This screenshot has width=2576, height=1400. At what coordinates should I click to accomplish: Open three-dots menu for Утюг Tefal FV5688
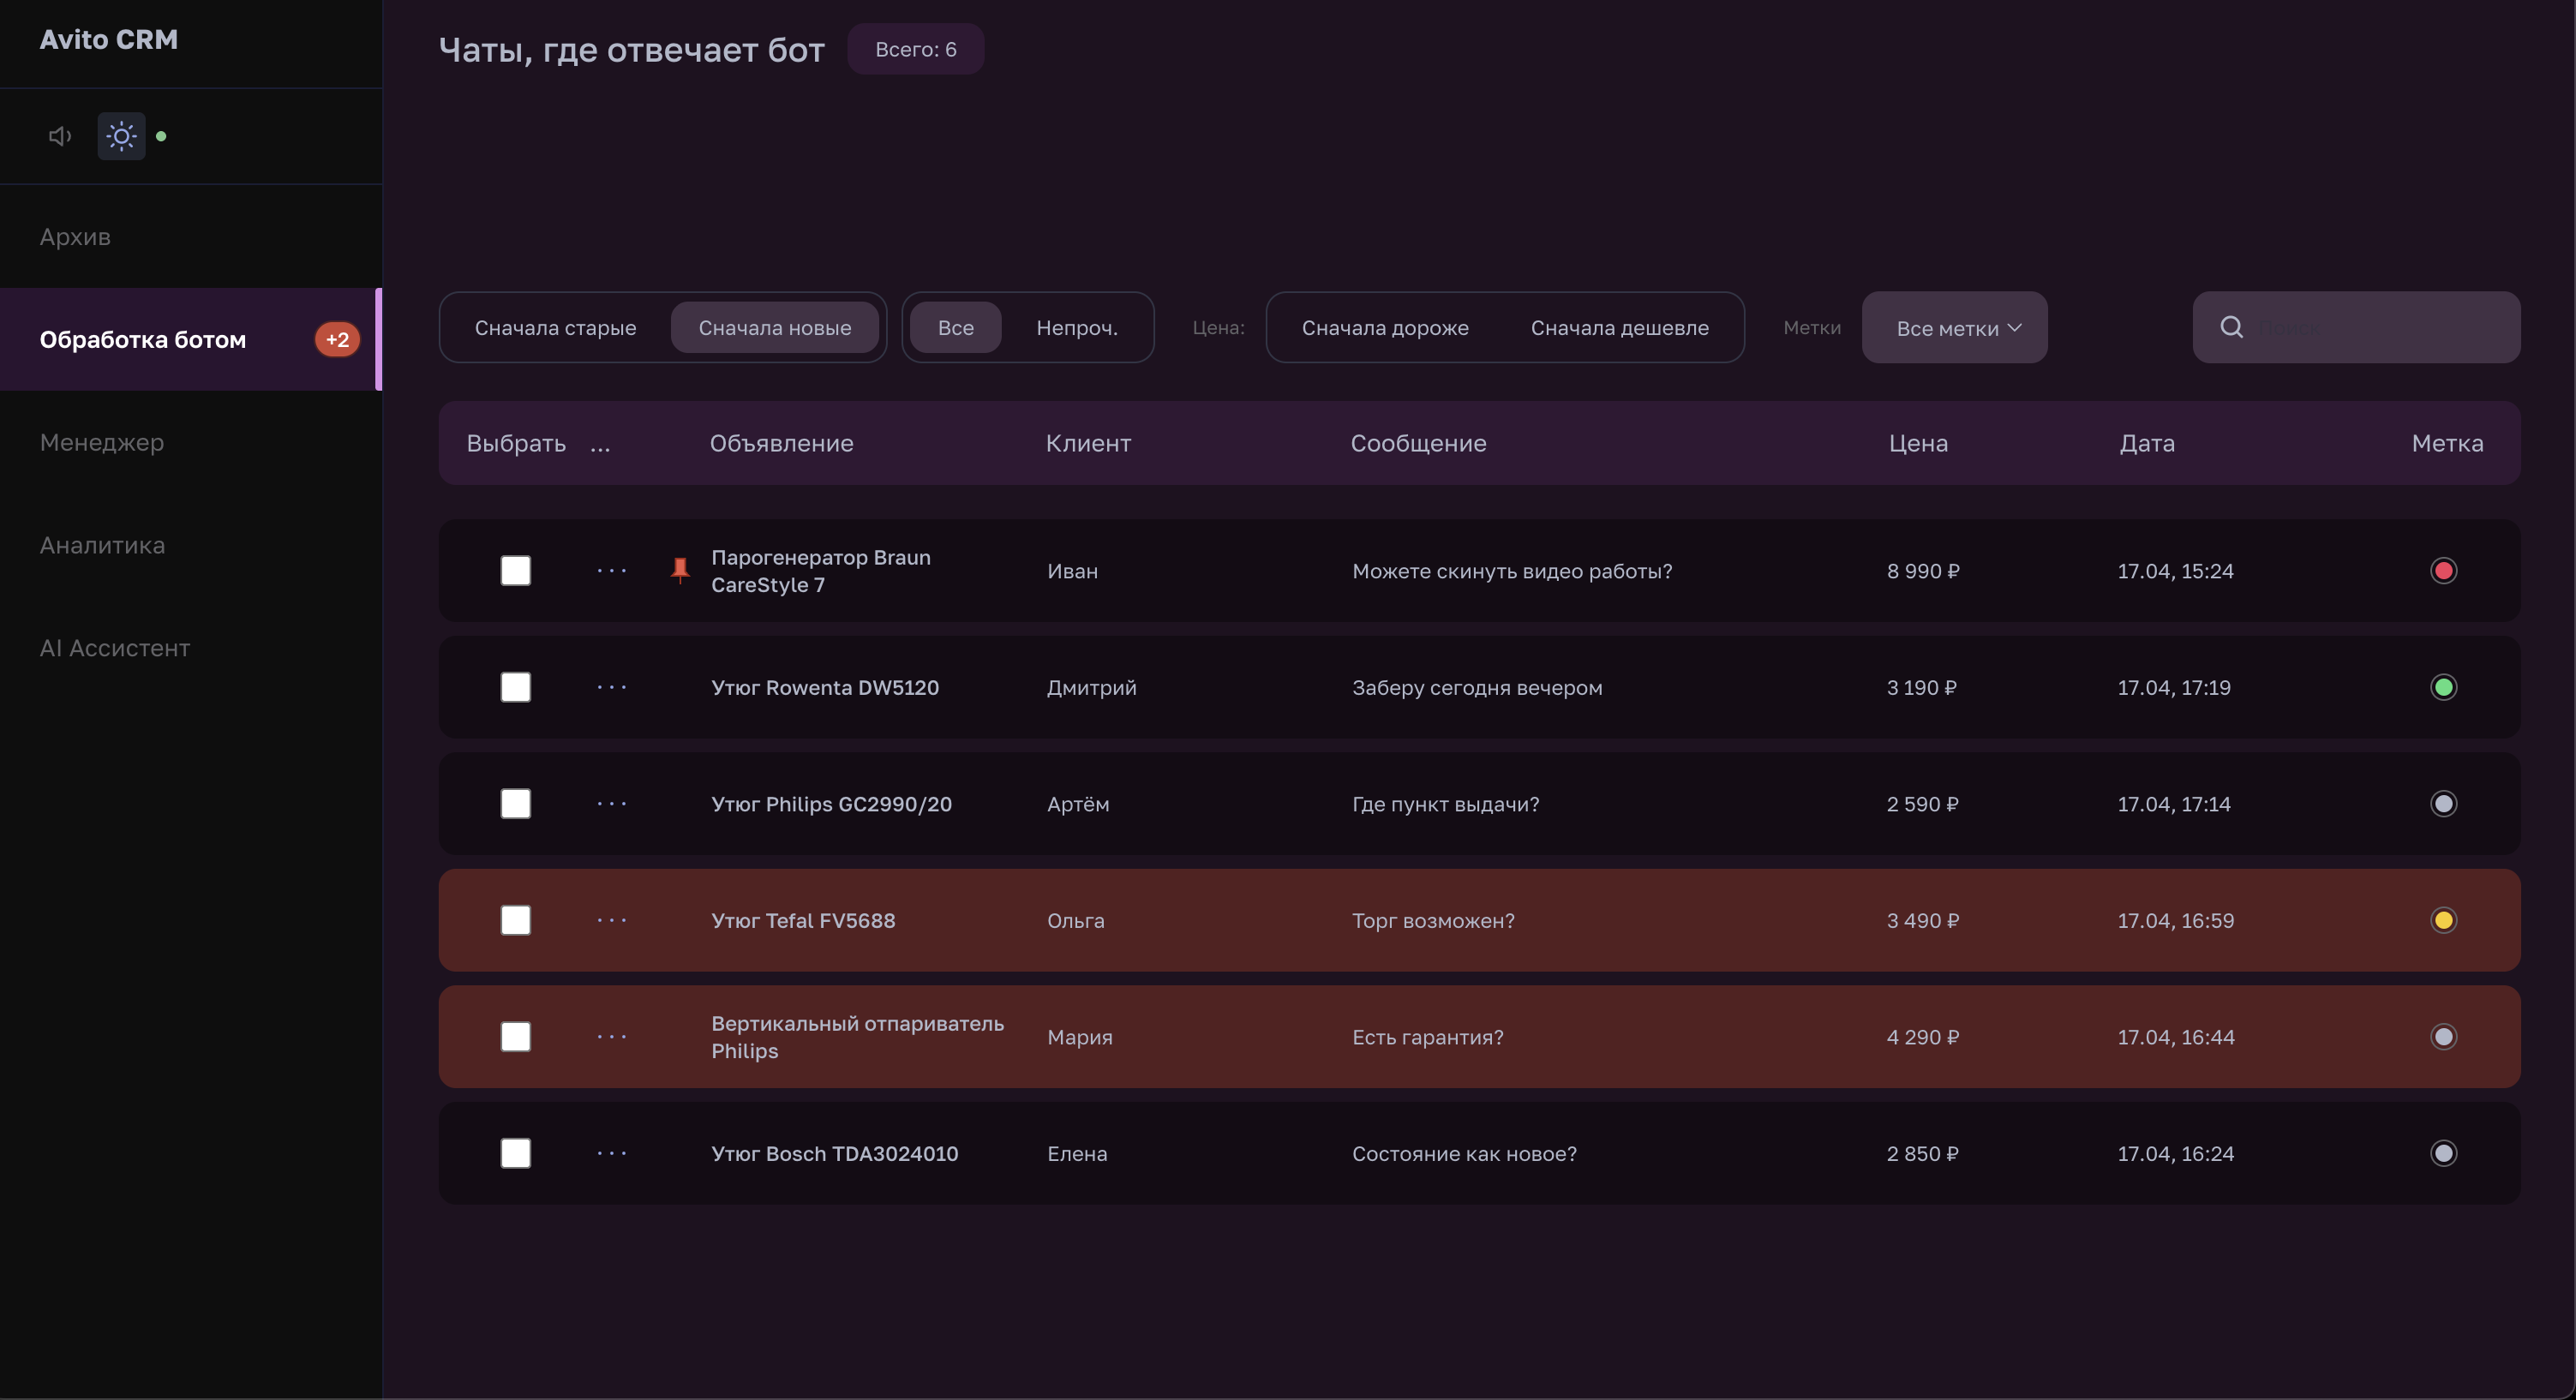coord(611,920)
